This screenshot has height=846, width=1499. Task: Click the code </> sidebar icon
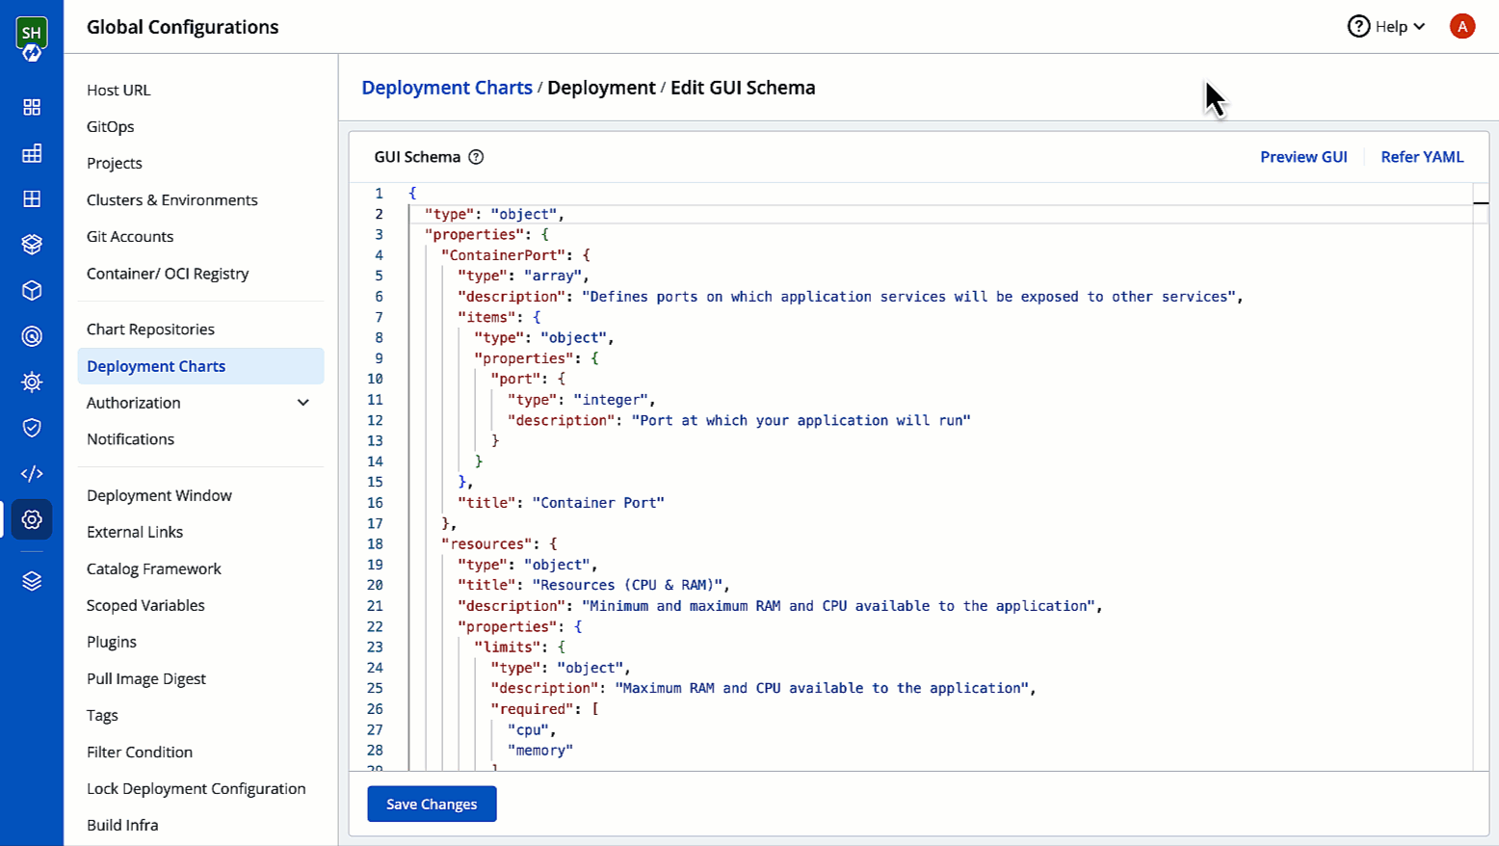pyautogui.click(x=32, y=473)
